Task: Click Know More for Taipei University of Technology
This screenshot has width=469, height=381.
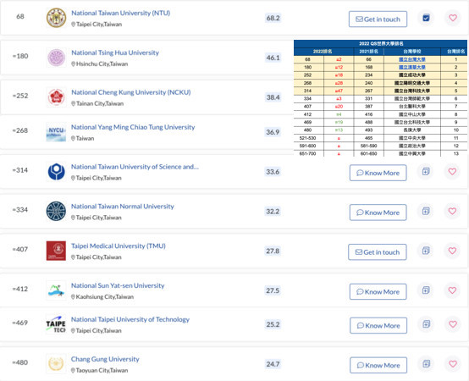Action: [378, 325]
